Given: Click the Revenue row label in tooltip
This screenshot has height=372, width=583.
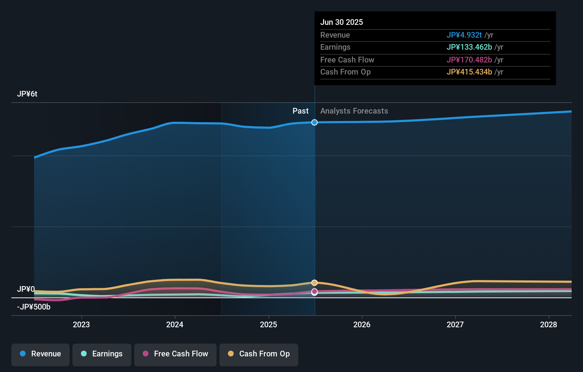Looking at the screenshot, I should 335,35.
